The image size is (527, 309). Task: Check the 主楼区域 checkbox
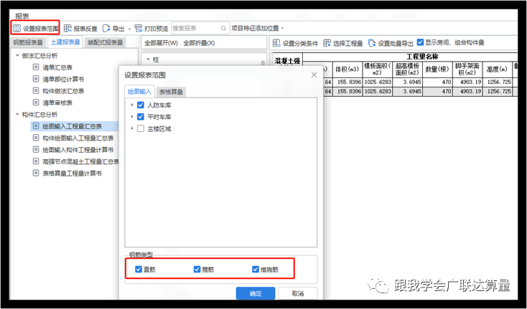pos(141,128)
